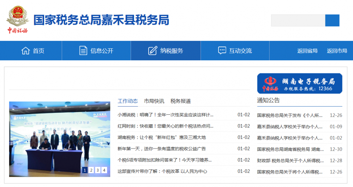Click the chat bubble icon beside 互动交流
Screen dimensions: 353x187
pos(222,50)
